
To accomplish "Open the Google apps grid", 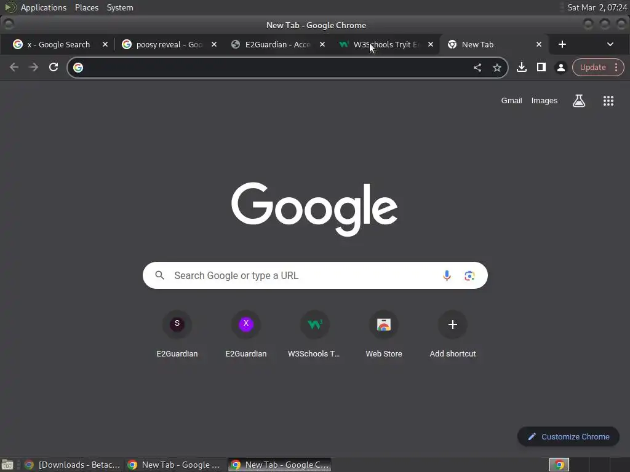I will [x=608, y=101].
